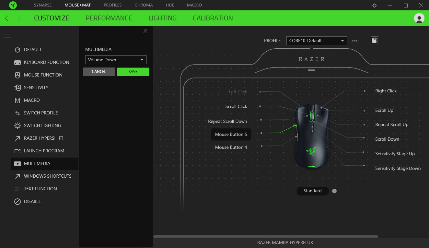Choose the Disable option in sidebar
Screen dimensions: 429x248
point(32,201)
